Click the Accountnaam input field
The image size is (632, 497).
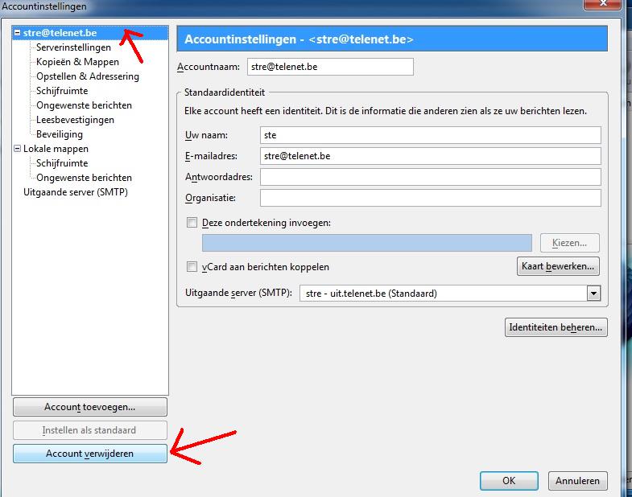[330, 67]
